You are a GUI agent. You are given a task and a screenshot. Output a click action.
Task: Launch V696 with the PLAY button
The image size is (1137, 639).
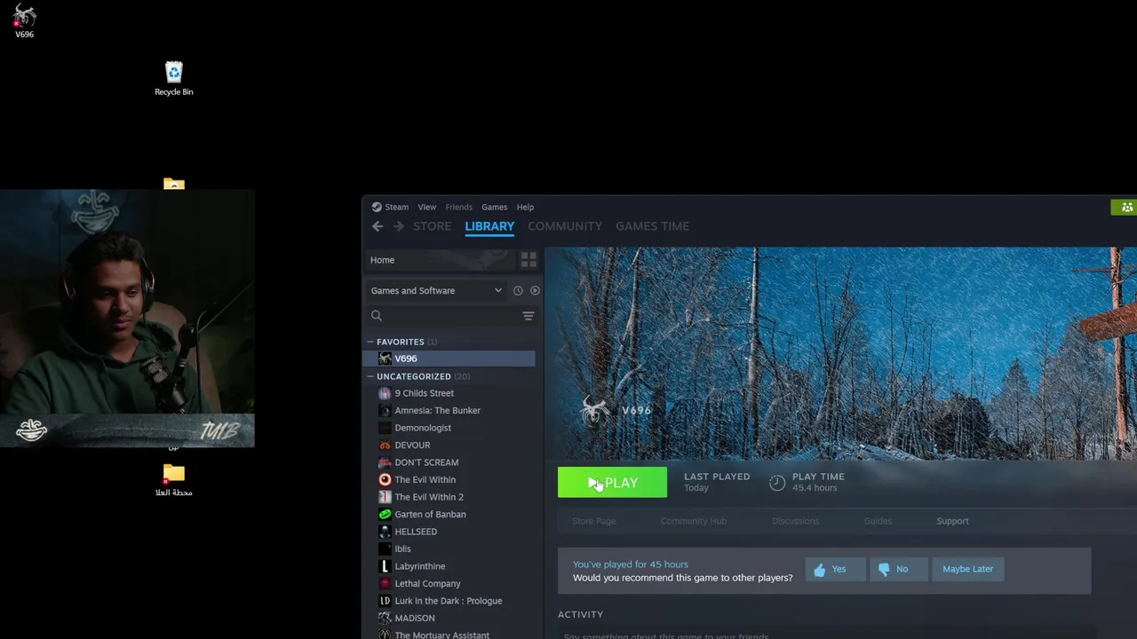tap(612, 483)
